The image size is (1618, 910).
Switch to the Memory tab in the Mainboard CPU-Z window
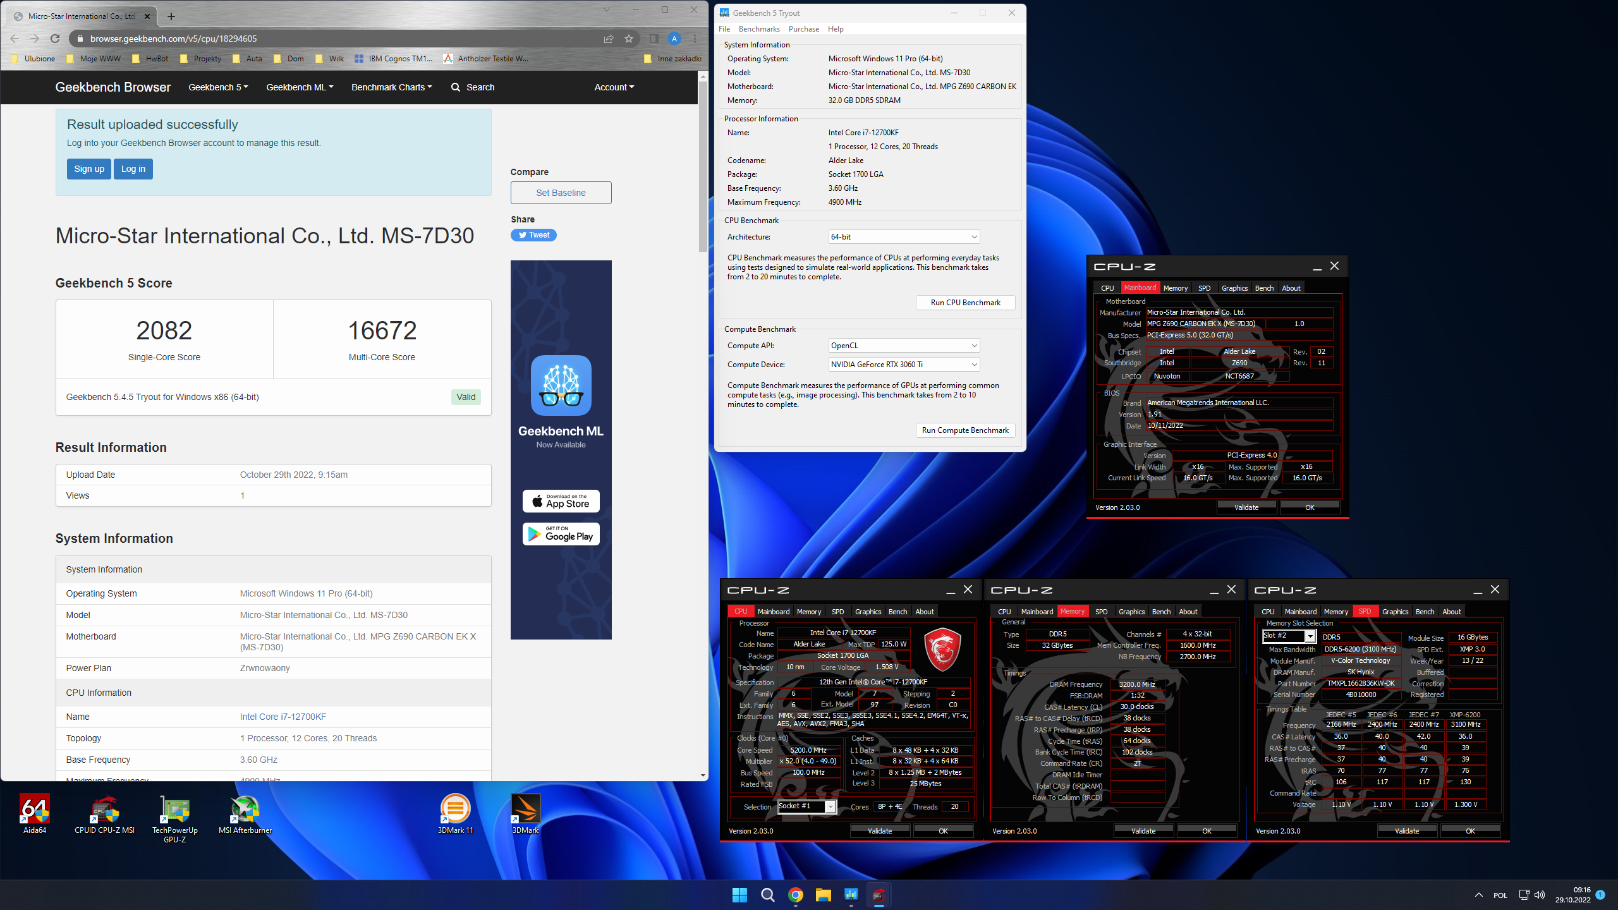(x=1176, y=288)
